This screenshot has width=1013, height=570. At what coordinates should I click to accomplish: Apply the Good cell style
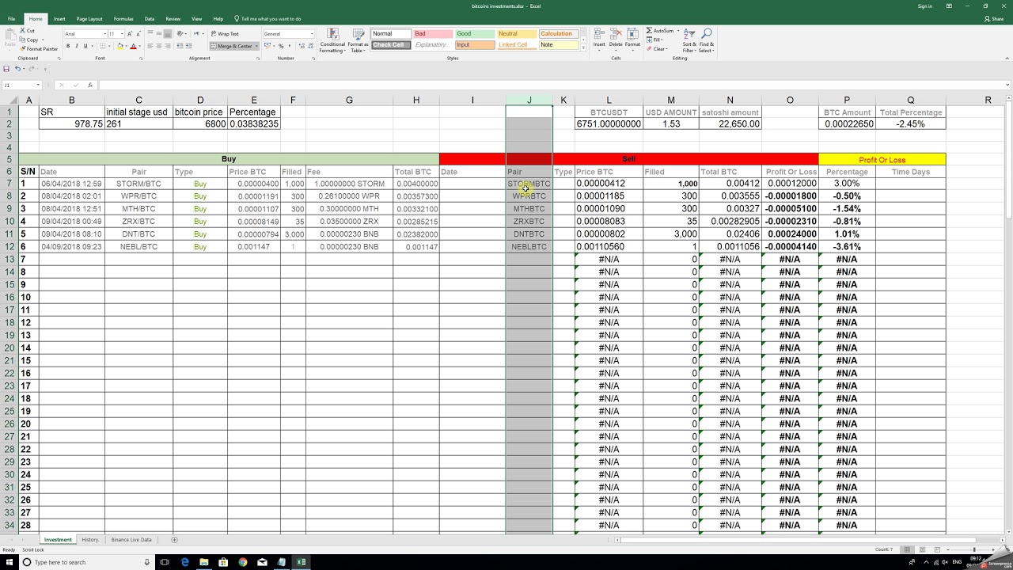click(474, 34)
